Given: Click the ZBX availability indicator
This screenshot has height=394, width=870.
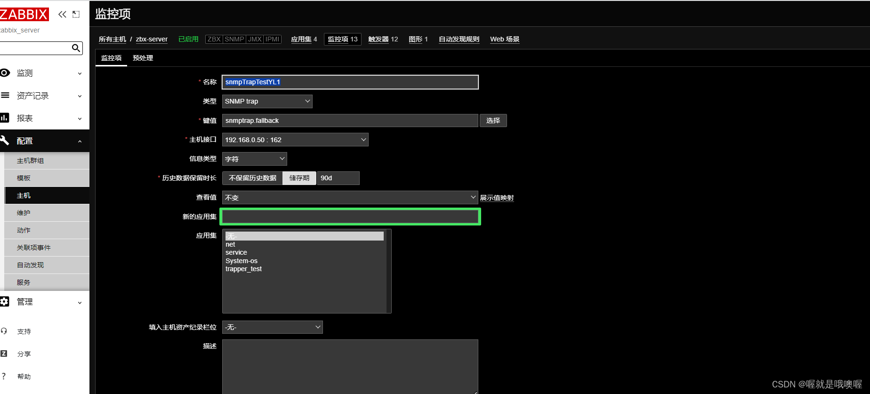Looking at the screenshot, I should click(214, 39).
